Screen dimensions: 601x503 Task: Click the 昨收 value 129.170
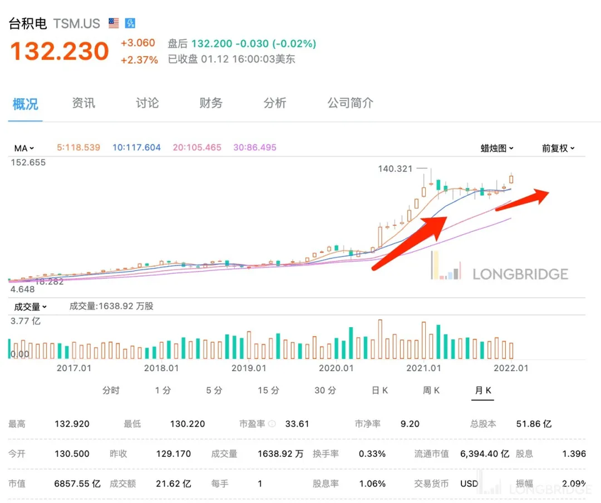[x=173, y=454]
